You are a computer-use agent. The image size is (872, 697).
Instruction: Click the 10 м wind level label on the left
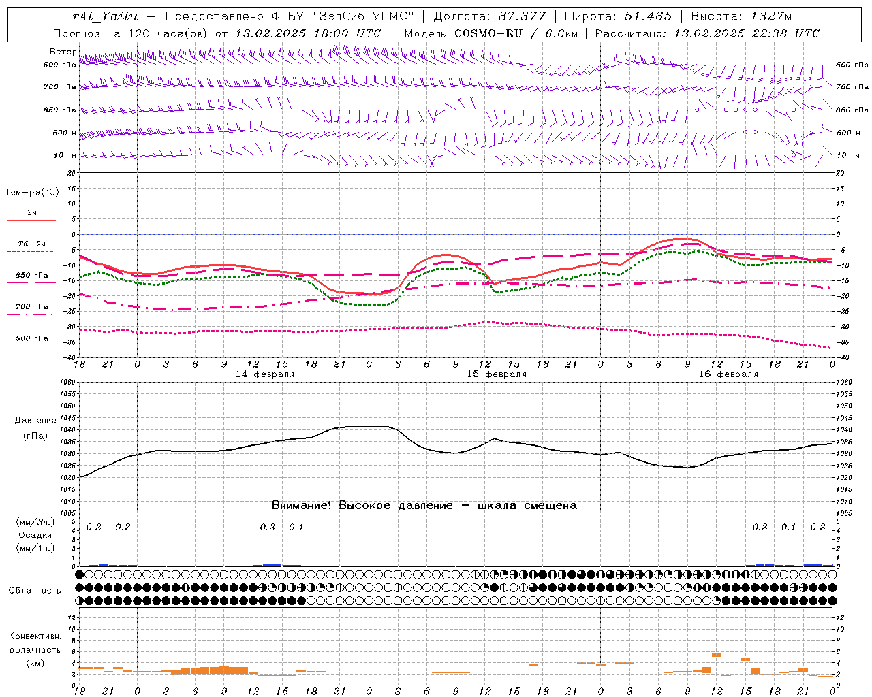click(65, 155)
